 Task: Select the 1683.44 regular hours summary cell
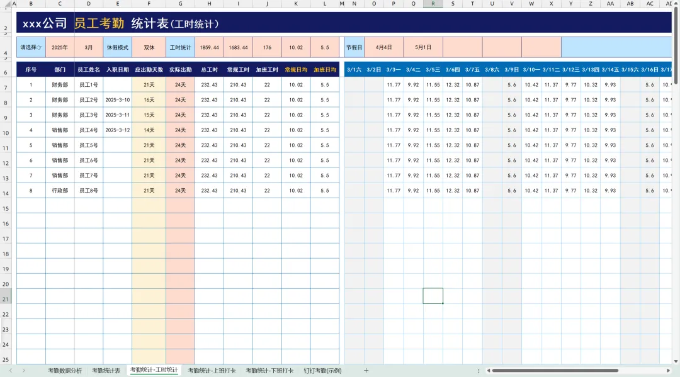(x=238, y=47)
